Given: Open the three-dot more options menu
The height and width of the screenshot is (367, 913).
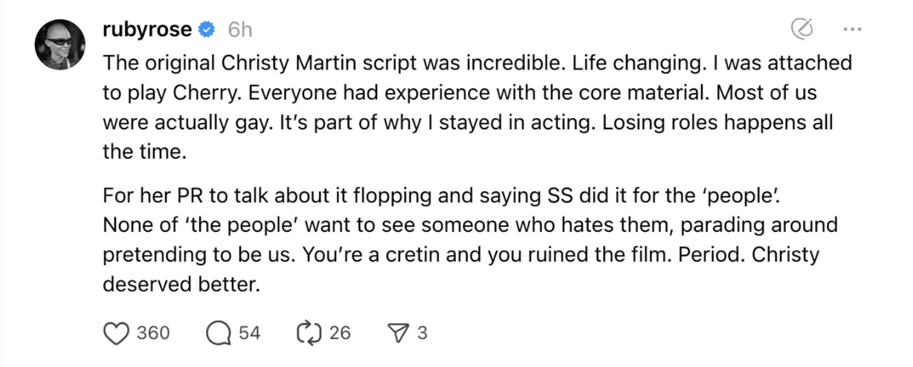Looking at the screenshot, I should (x=851, y=30).
